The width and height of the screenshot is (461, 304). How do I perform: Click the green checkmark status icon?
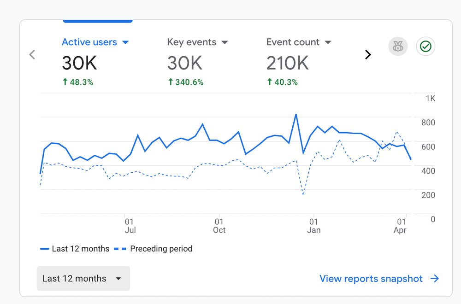click(426, 47)
